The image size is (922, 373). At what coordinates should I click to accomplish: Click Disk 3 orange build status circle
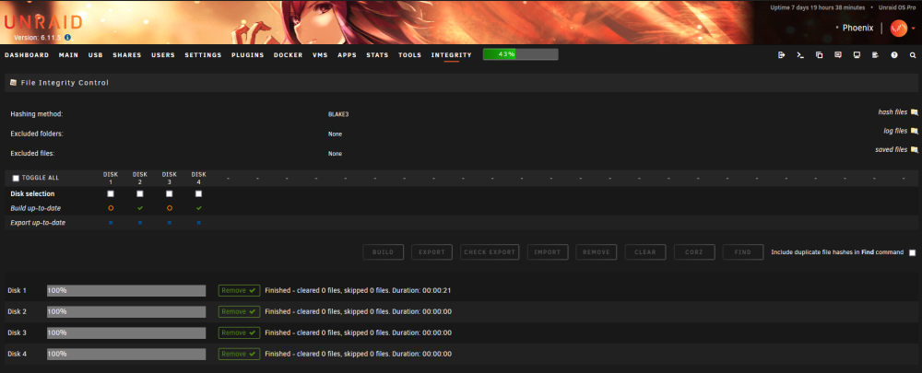(170, 208)
